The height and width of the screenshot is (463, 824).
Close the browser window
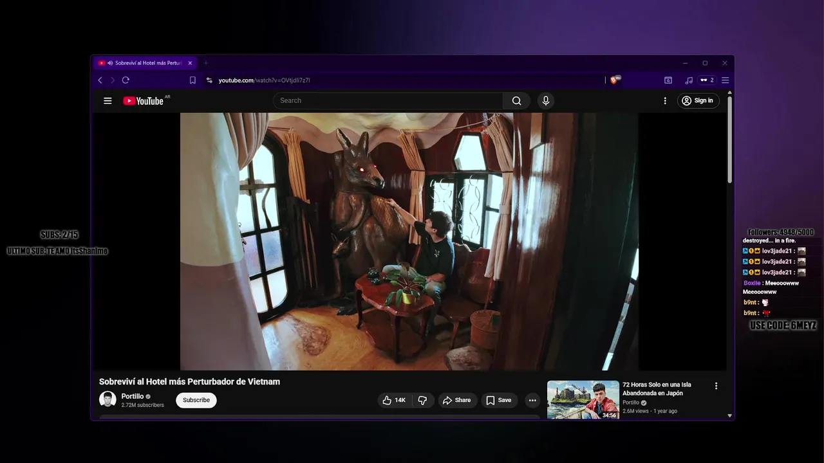click(725, 63)
